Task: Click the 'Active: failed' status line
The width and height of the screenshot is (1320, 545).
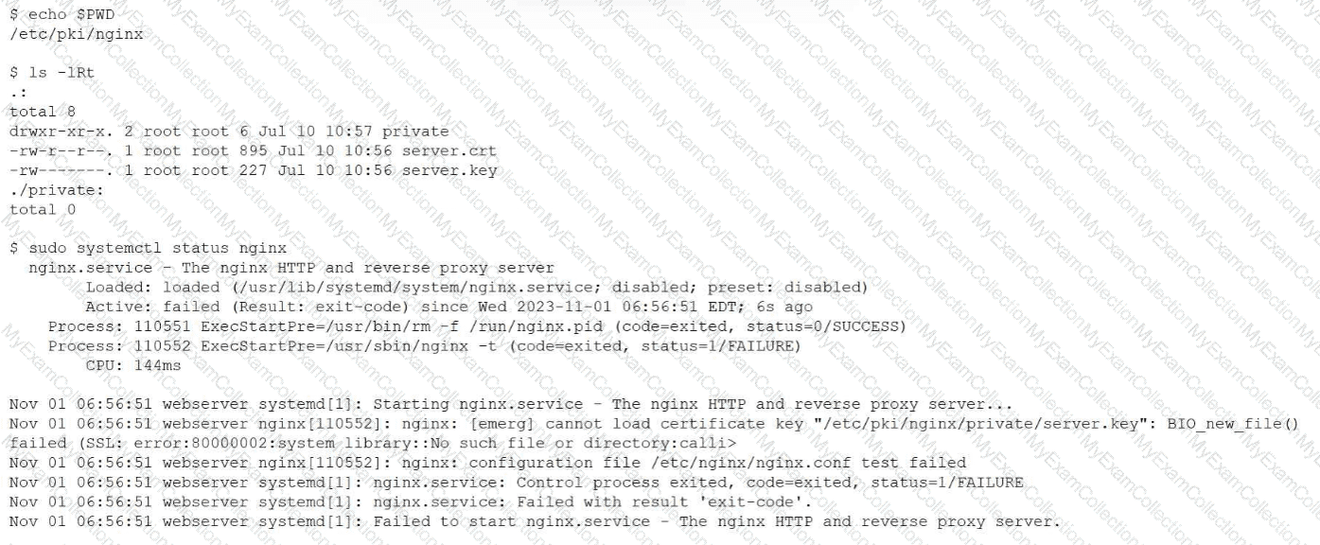Action: [x=449, y=307]
